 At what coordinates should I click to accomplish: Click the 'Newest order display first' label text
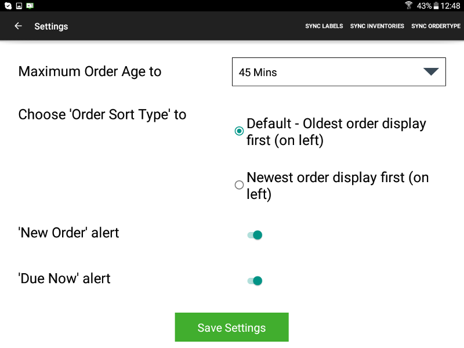(x=338, y=186)
